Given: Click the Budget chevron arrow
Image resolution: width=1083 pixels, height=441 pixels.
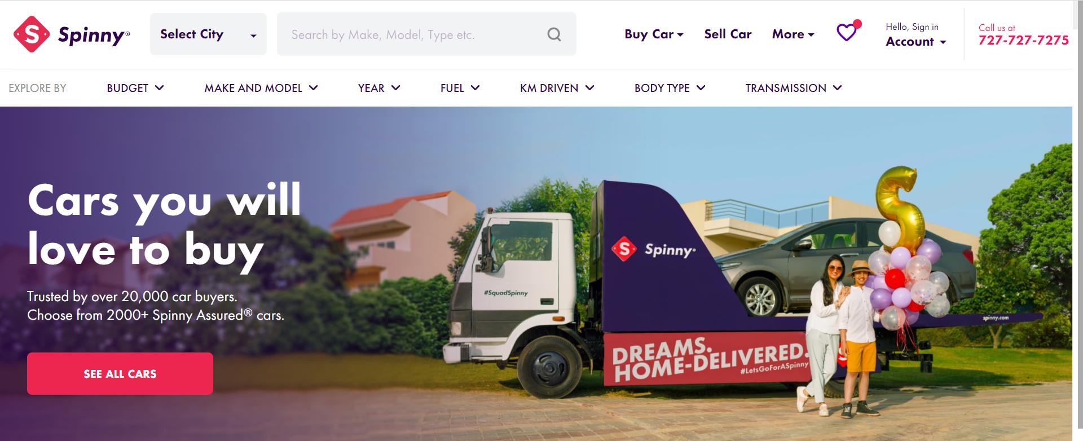Looking at the screenshot, I should point(160,88).
